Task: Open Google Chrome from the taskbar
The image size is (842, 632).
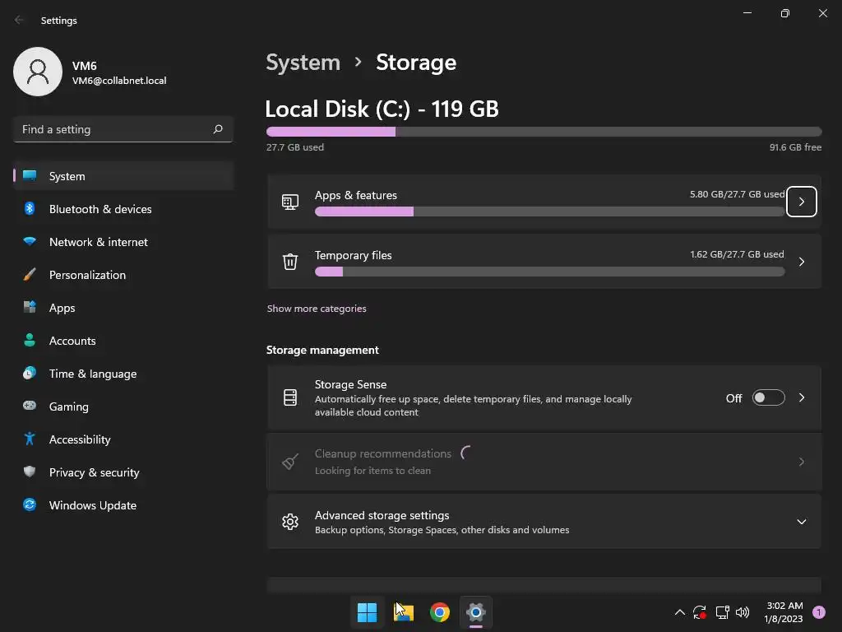Action: pyautogui.click(x=440, y=612)
